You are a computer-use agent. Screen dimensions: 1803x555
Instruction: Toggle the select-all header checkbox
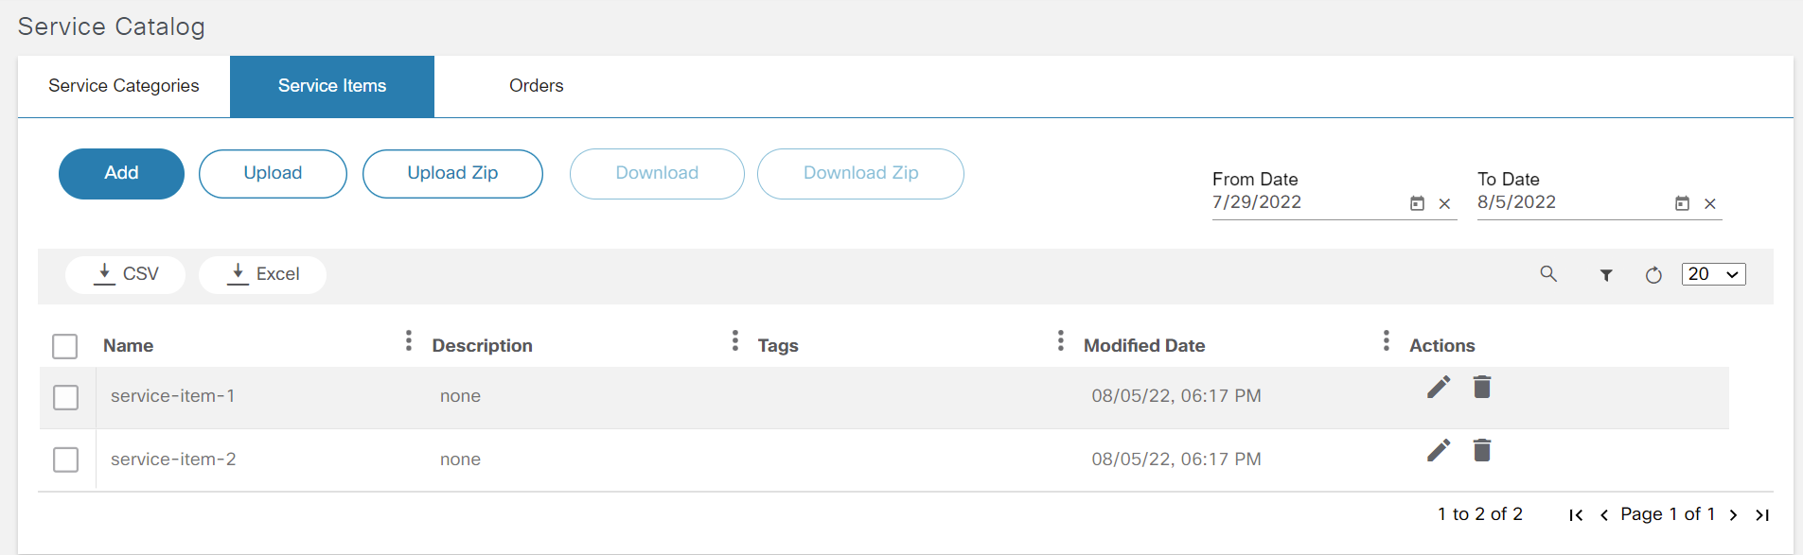[65, 346]
